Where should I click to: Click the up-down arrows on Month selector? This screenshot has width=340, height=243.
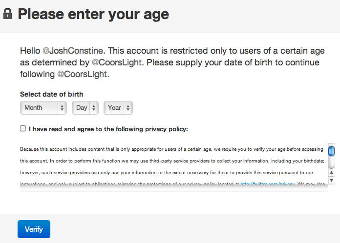62,108
